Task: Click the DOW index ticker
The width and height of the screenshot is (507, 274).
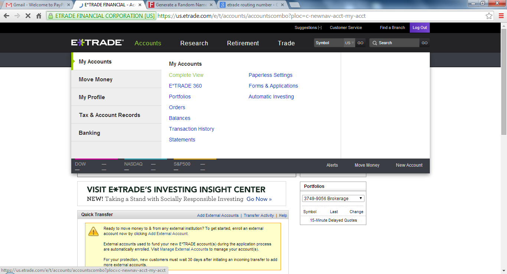Action: click(x=96, y=166)
